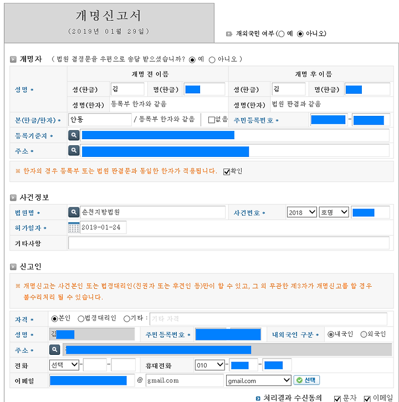Screen dimensions: 399x402
Task: Select 본인 as 신고인 자격
Action: [x=54, y=319]
